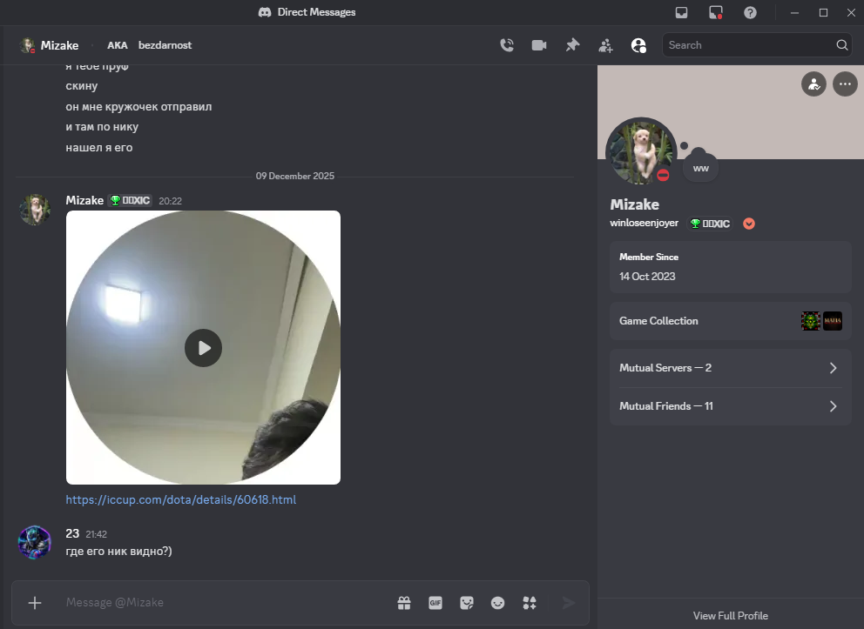Open pinned messages
Screen dimensions: 864x629
[572, 45]
